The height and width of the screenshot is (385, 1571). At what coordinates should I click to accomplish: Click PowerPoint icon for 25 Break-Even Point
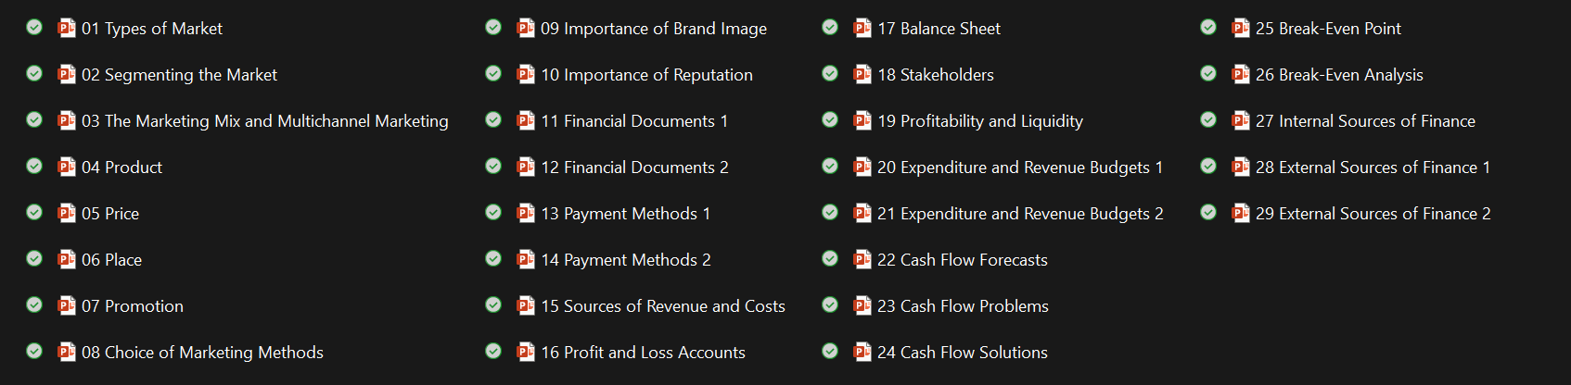pos(1241,28)
